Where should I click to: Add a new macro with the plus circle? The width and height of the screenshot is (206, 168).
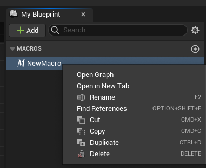195,49
